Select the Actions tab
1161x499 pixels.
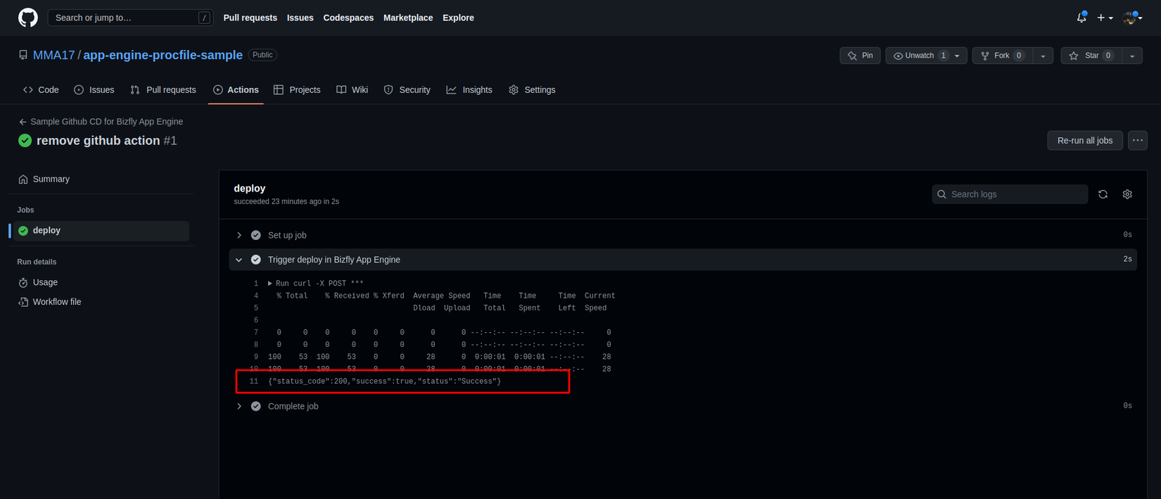(236, 90)
